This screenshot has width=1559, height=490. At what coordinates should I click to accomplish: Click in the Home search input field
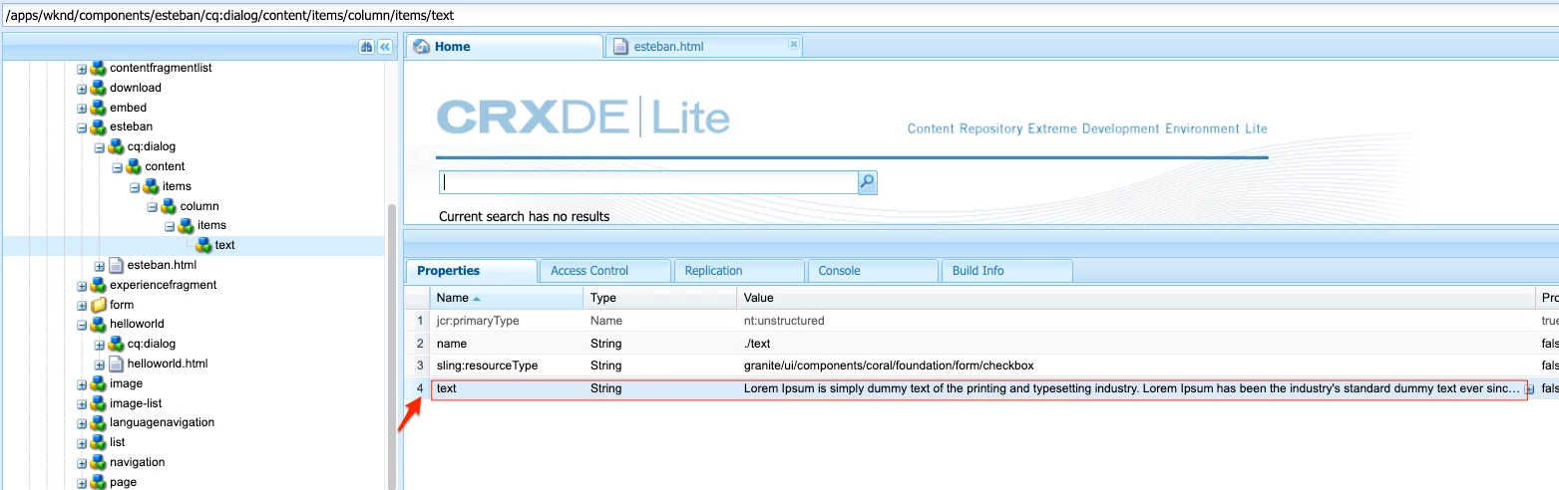click(x=648, y=182)
